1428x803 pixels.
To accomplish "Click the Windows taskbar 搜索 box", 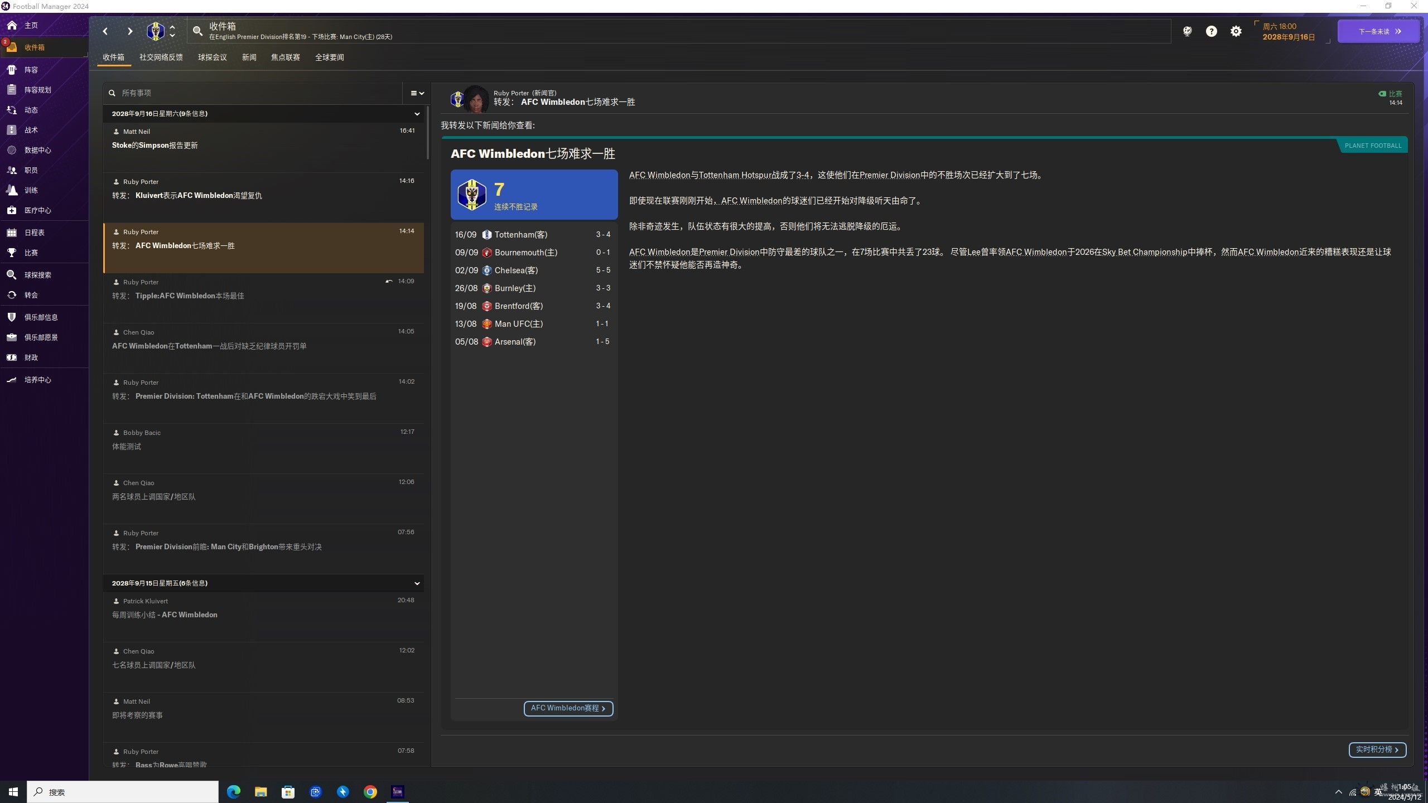I will (x=123, y=792).
